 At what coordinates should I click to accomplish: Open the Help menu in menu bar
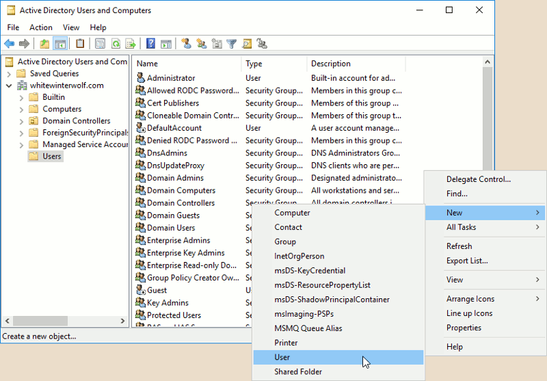(x=98, y=27)
